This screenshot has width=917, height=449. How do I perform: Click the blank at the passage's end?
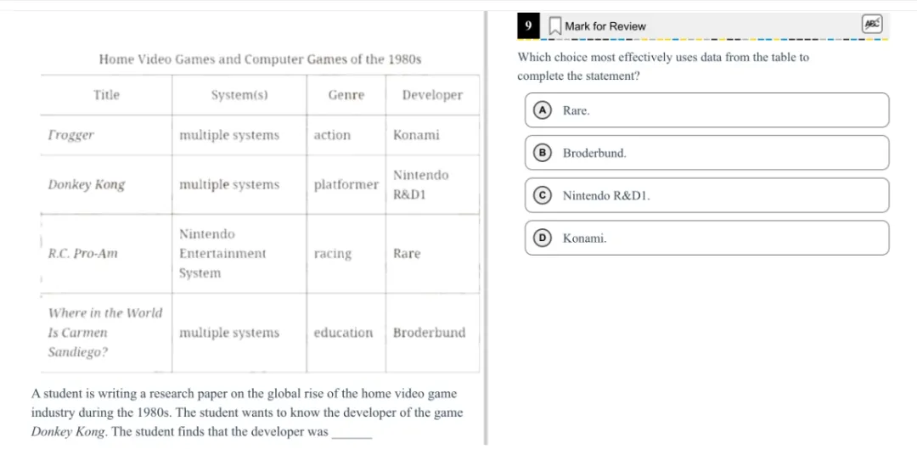tap(352, 435)
